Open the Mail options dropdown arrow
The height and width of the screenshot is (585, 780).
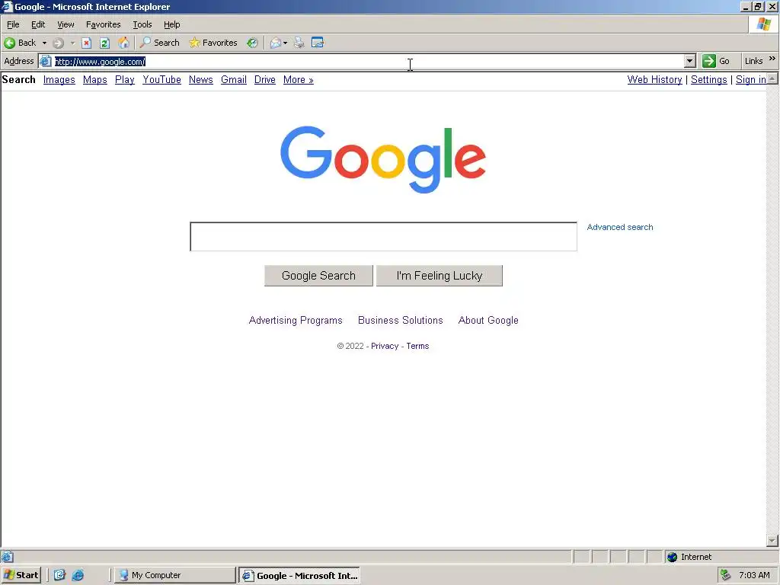point(286,43)
